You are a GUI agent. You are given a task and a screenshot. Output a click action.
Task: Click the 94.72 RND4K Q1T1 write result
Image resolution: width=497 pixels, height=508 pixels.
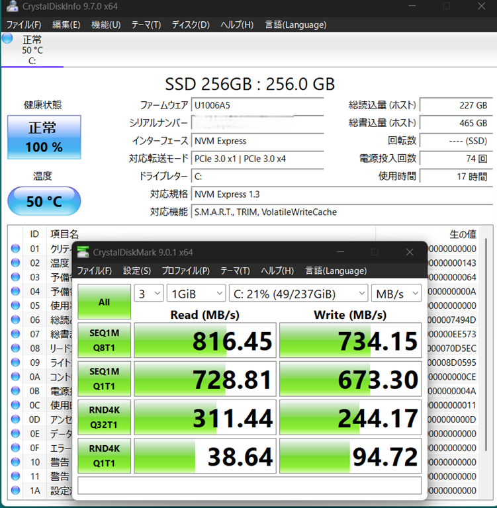point(351,456)
